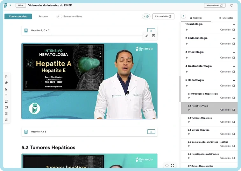Viewport: 241px width, 171px height.
Task: Mark 4 Gastroenterologia as Concluído
Action: pyautogui.click(x=234, y=72)
